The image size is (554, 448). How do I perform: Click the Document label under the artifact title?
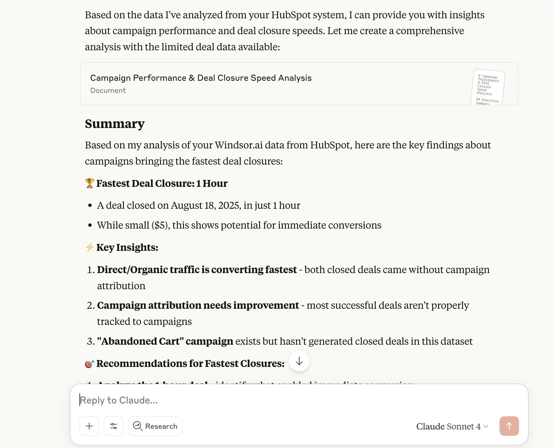pos(108,90)
